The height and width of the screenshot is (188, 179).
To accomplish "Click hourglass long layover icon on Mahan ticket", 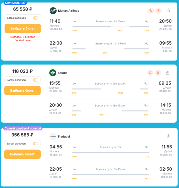I will (159, 11).
